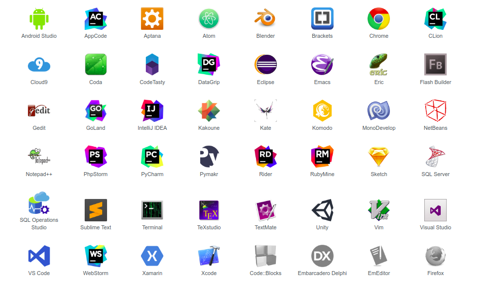Click the WebStorm WS icon
492x288 pixels.
pyautogui.click(x=96, y=256)
